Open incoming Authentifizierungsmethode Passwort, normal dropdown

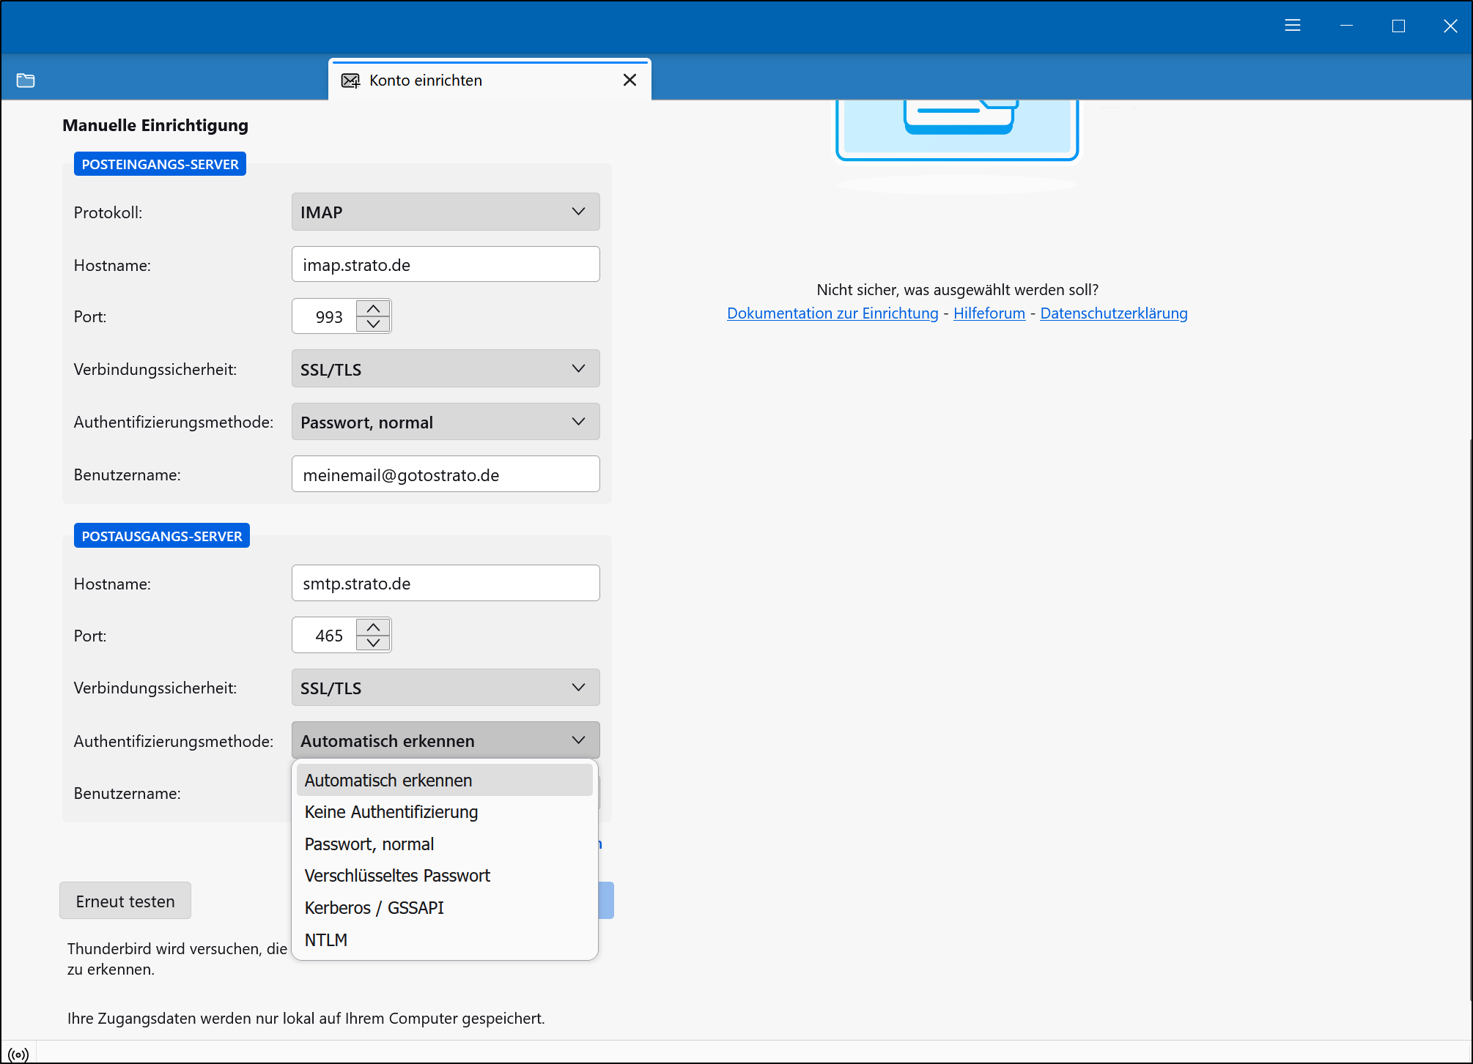pos(445,422)
